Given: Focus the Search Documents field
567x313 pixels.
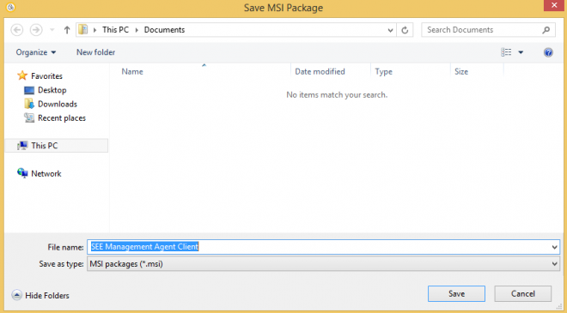Looking at the screenshot, I should click(x=488, y=30).
